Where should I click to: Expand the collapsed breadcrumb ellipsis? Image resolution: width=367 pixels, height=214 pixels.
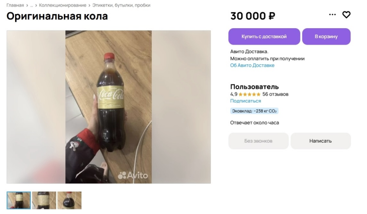pos(31,5)
